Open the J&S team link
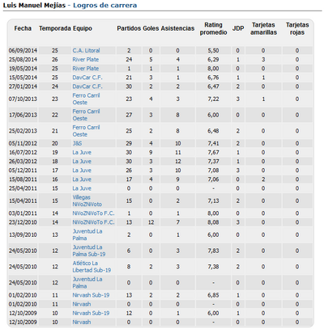 click(77, 143)
